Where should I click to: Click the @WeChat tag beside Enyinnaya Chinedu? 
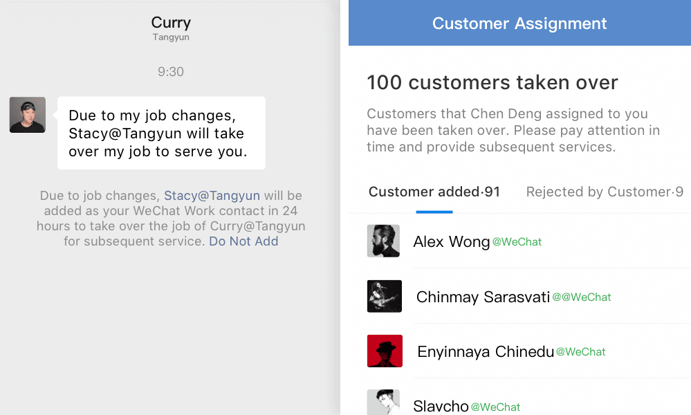pyautogui.click(x=581, y=351)
